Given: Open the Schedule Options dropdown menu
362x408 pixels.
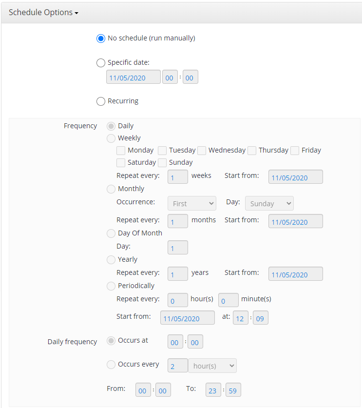Looking at the screenshot, I should click(x=43, y=12).
